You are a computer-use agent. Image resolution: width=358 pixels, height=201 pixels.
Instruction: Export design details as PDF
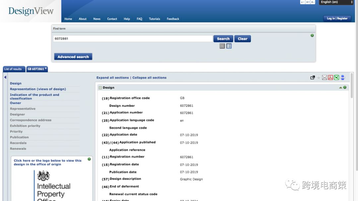point(330,78)
